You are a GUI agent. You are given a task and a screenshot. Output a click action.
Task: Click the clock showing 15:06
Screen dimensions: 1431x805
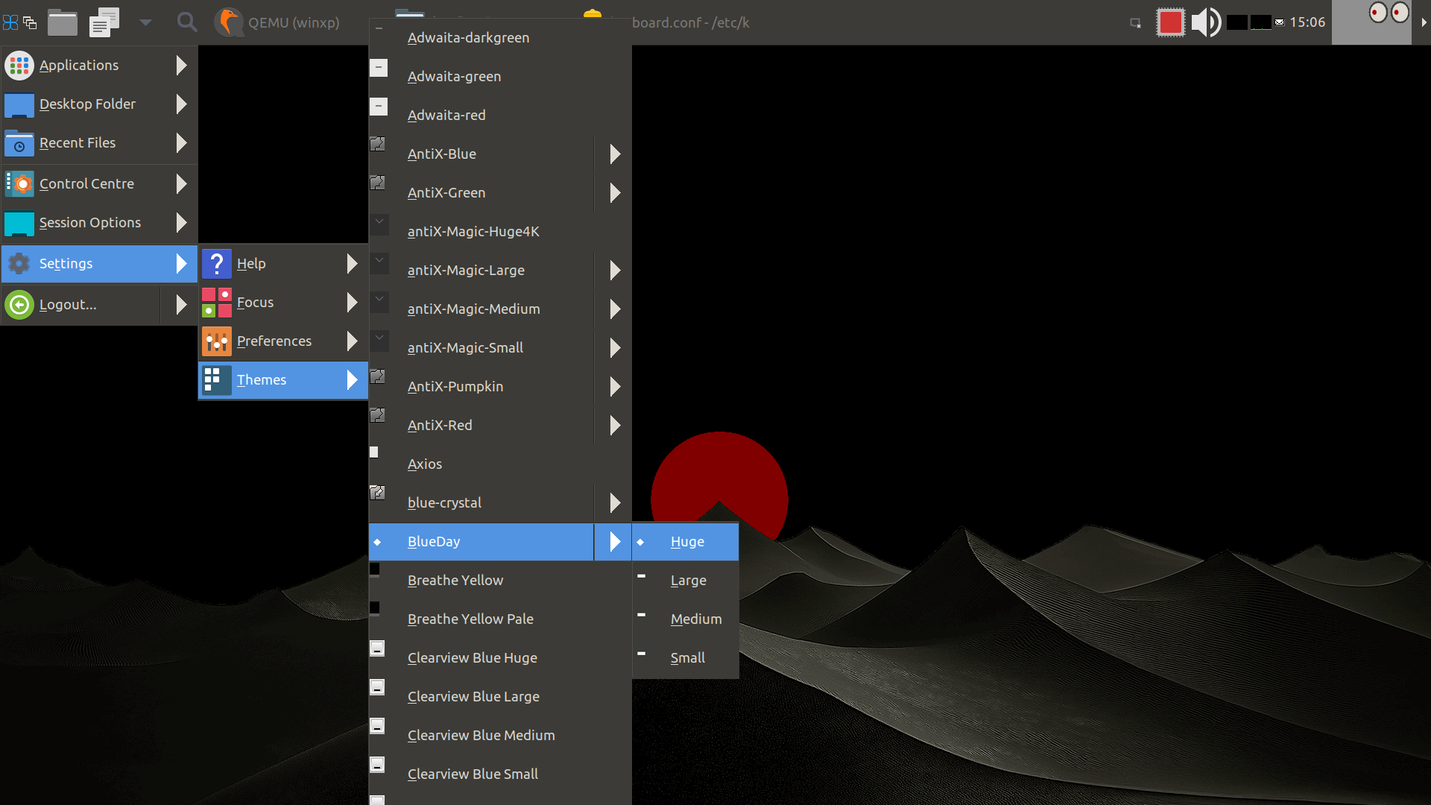click(1307, 22)
